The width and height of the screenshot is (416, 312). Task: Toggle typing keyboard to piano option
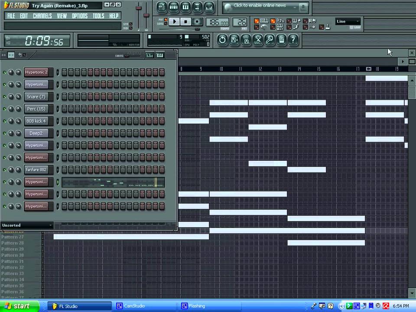click(257, 21)
